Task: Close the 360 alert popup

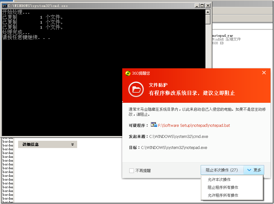Action: pyautogui.click(x=264, y=72)
